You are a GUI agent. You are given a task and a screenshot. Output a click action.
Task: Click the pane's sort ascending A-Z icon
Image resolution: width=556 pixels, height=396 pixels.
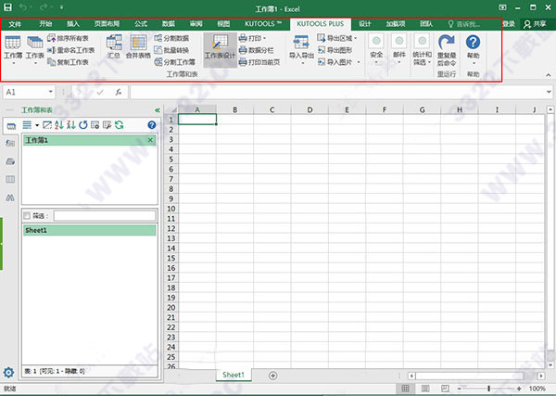pyautogui.click(x=59, y=125)
